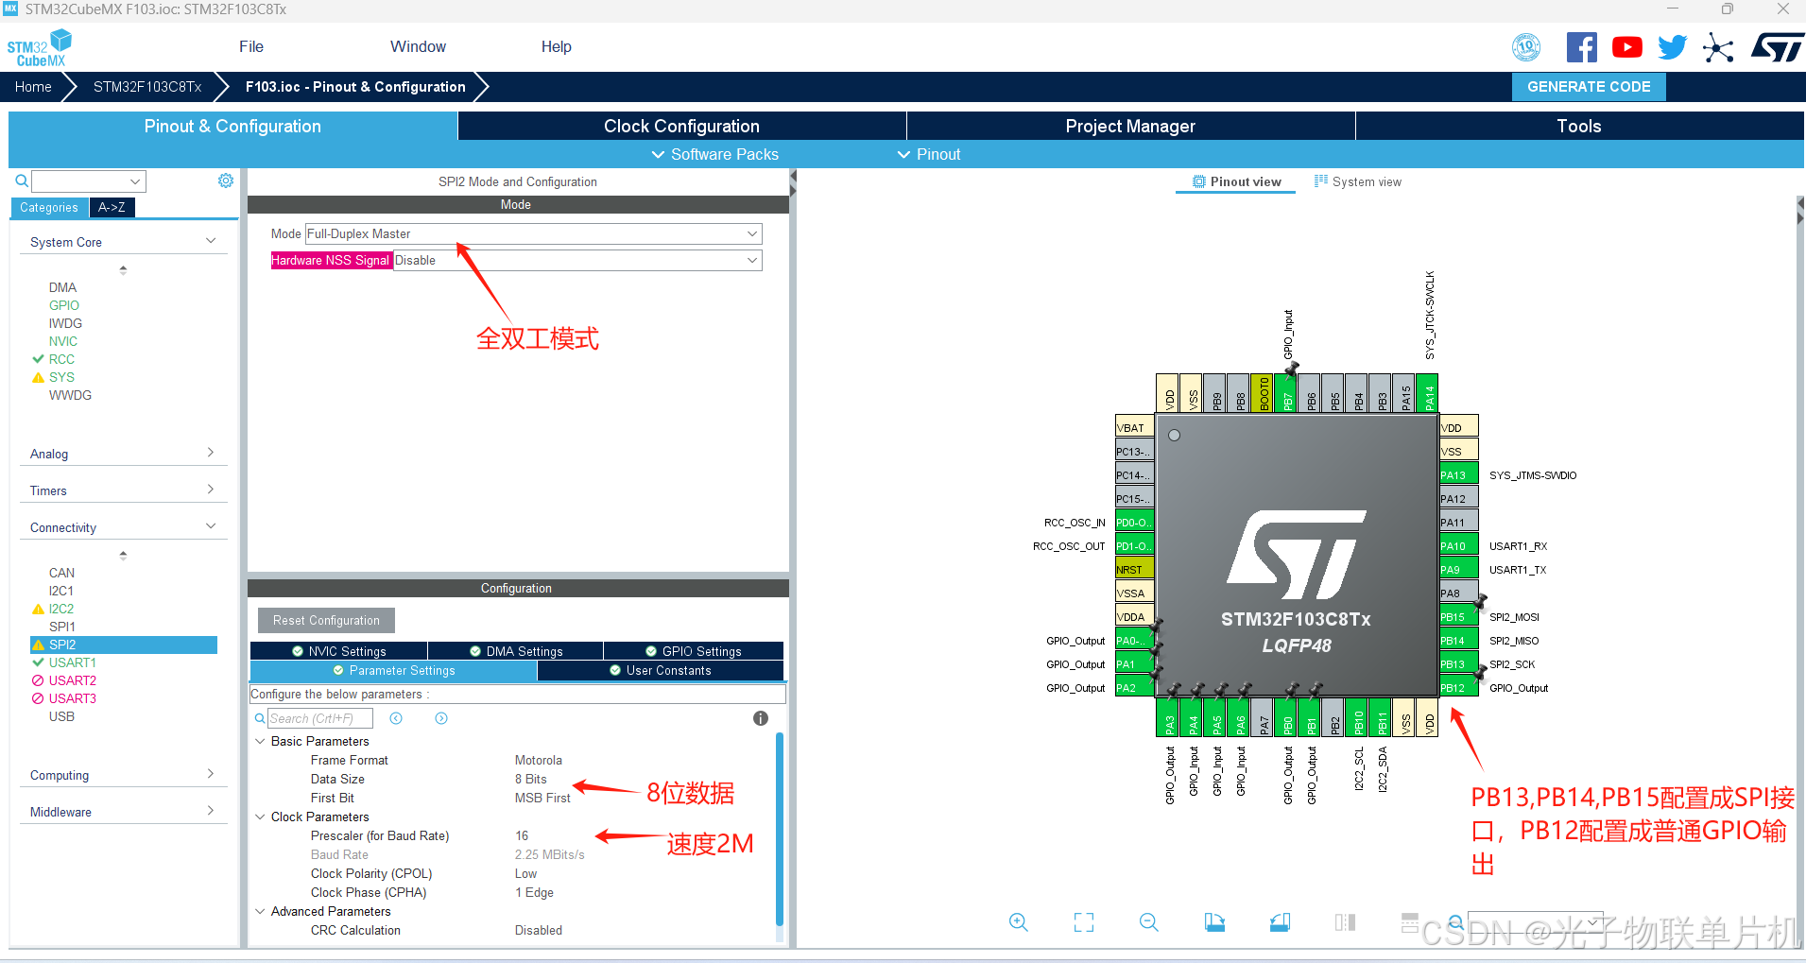Fit the chip pinout to the window
The height and width of the screenshot is (963, 1806).
(x=1084, y=922)
